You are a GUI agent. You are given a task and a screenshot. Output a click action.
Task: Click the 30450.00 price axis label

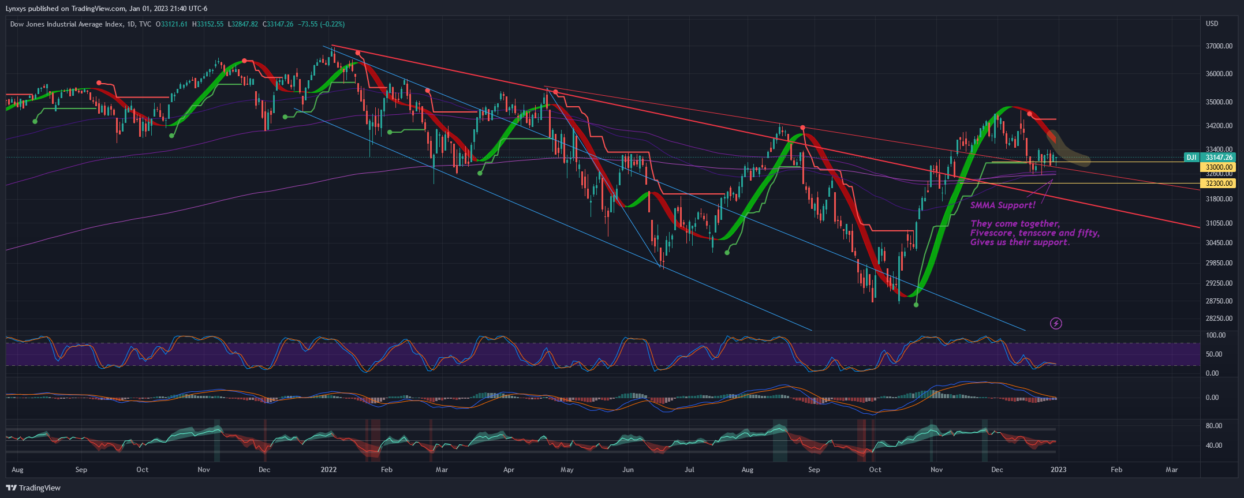[1219, 243]
